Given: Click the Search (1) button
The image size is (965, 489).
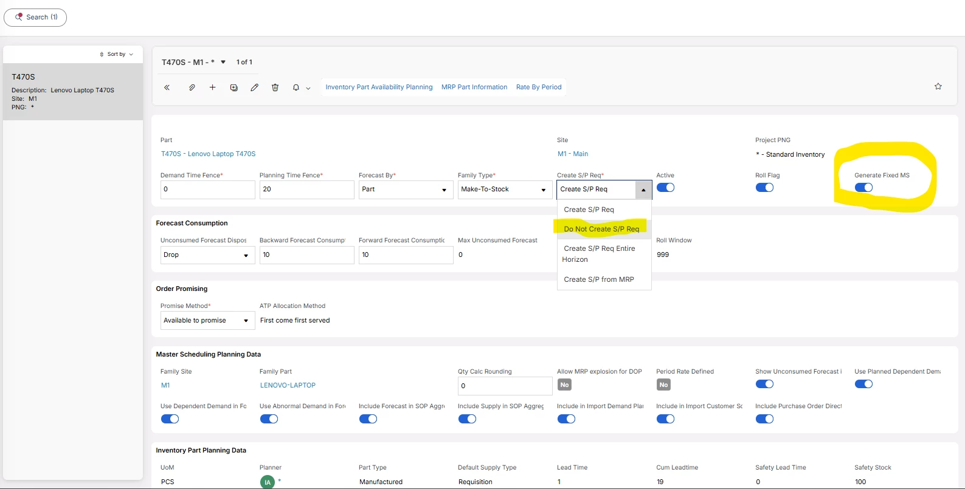Looking at the screenshot, I should 36,17.
